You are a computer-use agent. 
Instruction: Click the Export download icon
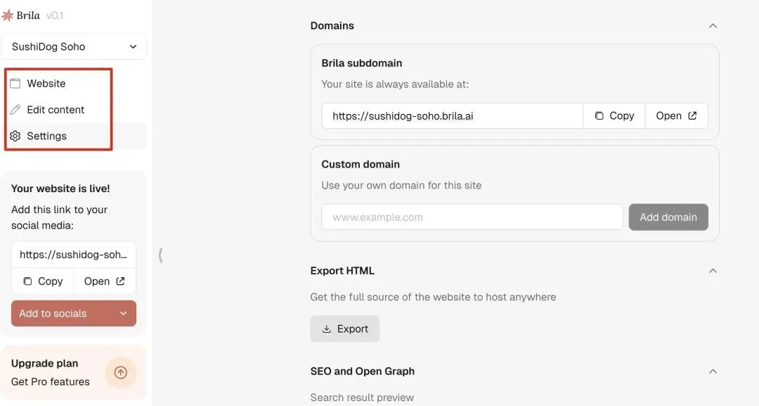pos(327,329)
